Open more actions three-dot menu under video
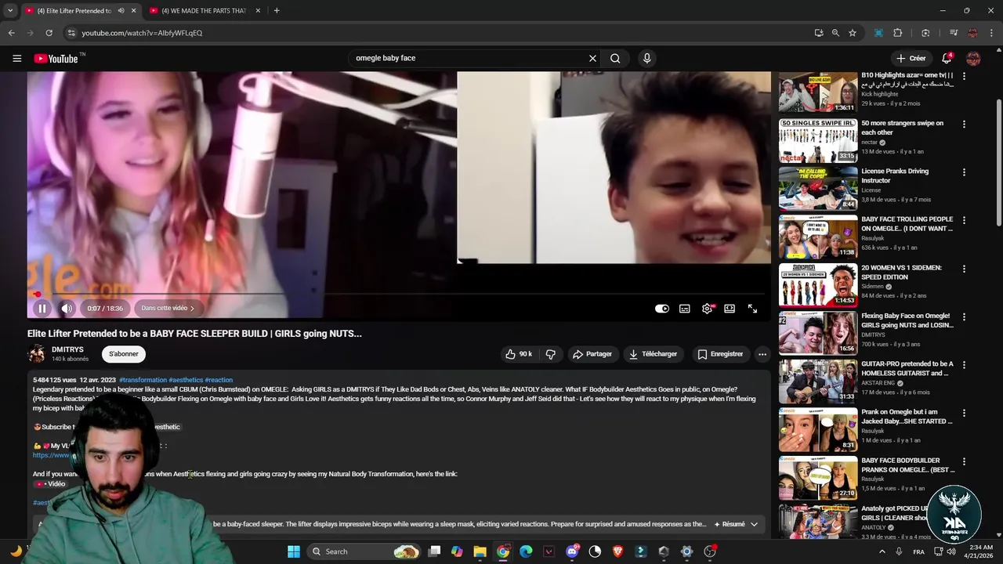Image resolution: width=1003 pixels, height=564 pixels. [x=762, y=354]
